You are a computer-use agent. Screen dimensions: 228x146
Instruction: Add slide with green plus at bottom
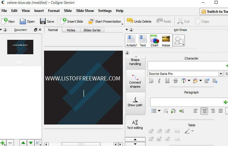point(3,143)
